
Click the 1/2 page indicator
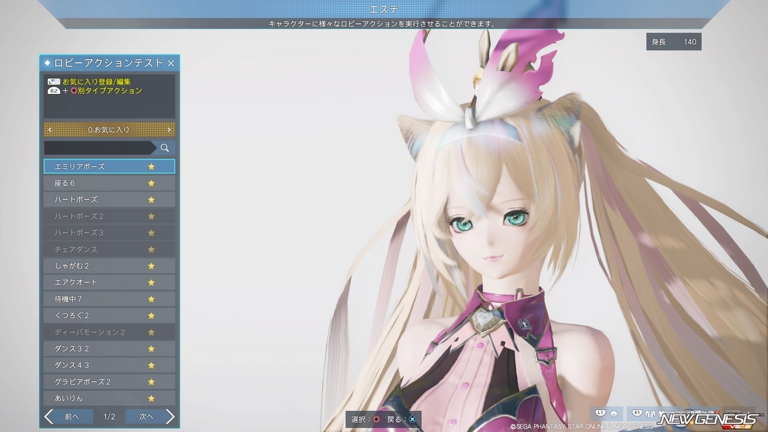coord(109,417)
